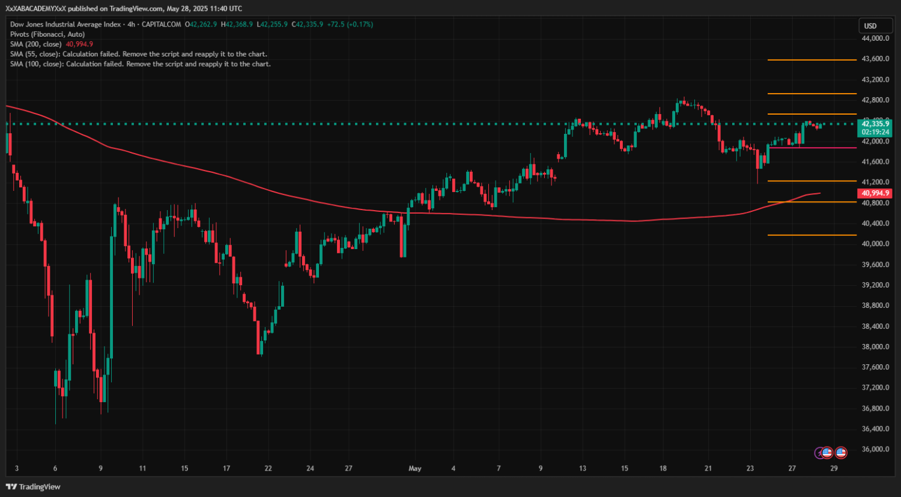Click the purple lightning event icon
This screenshot has height=497, width=901.
[819, 453]
